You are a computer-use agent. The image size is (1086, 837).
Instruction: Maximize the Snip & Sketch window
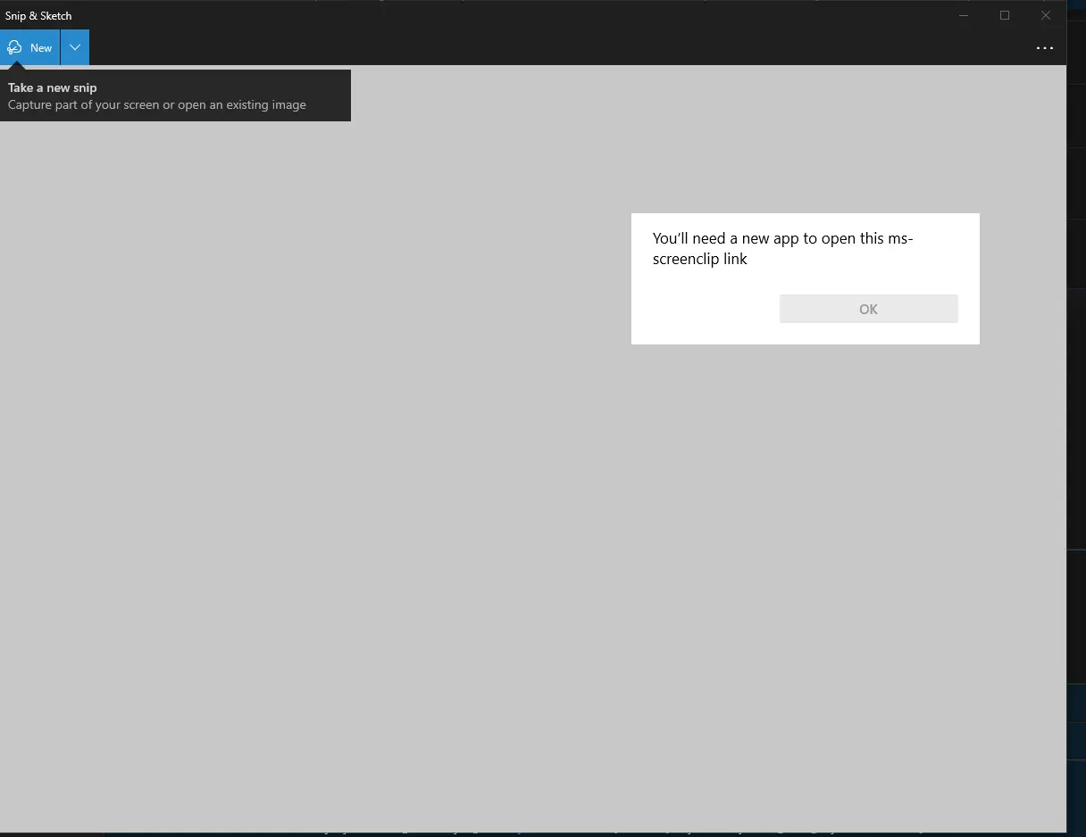coord(1005,15)
